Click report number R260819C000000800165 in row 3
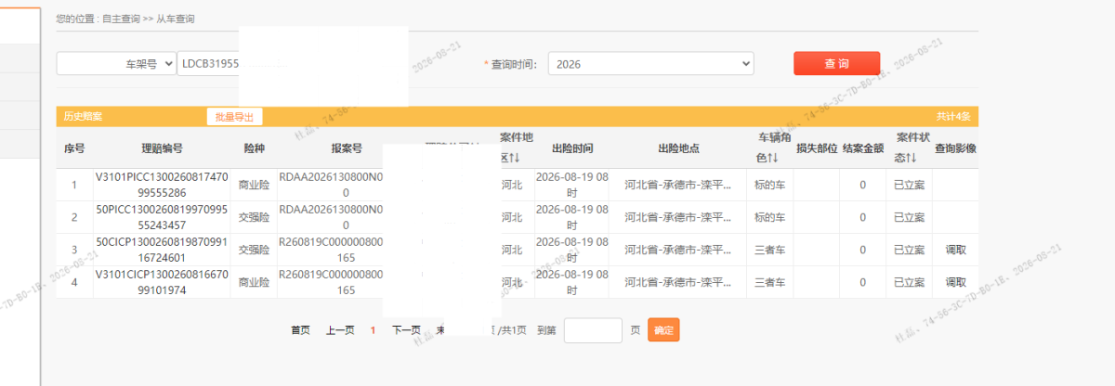Image resolution: width=1115 pixels, height=386 pixels. [331, 250]
